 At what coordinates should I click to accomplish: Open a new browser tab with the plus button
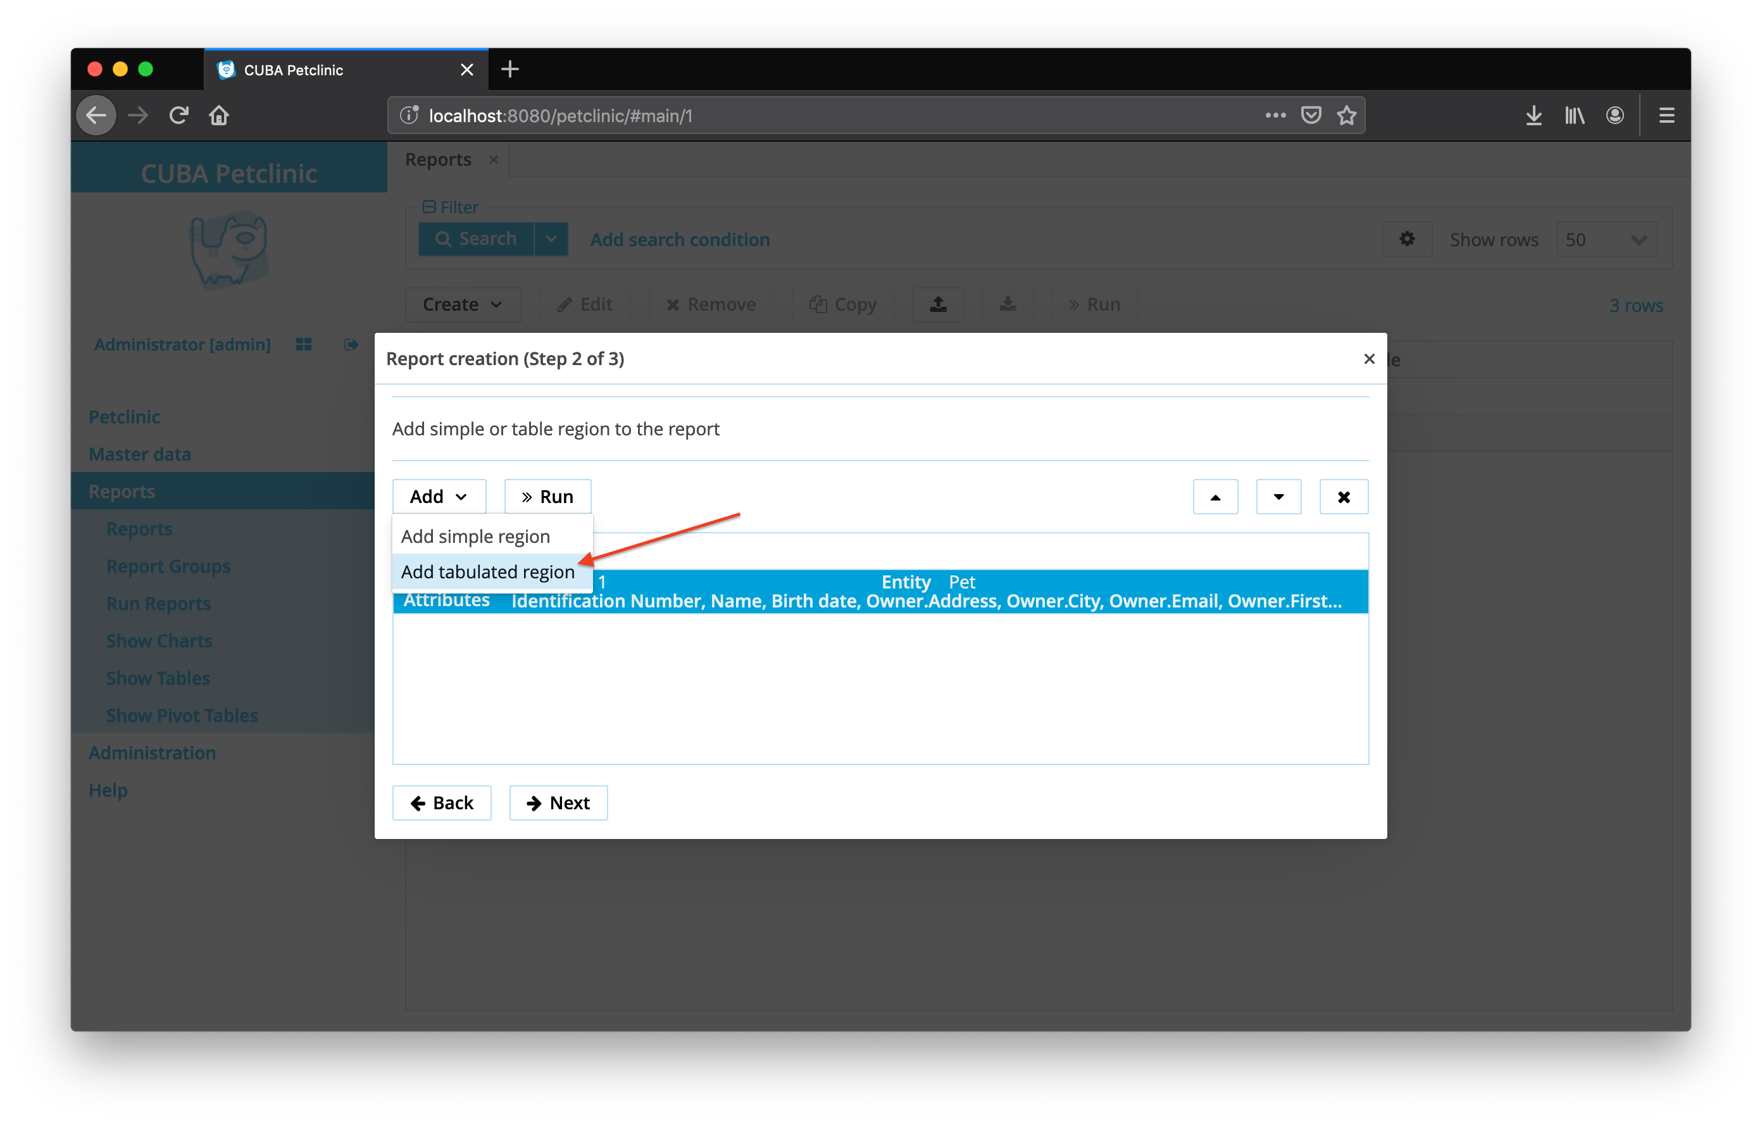pos(510,70)
